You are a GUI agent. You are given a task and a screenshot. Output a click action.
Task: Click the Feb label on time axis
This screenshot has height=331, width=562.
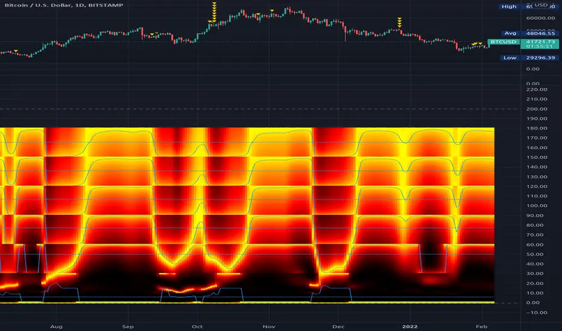click(x=481, y=326)
